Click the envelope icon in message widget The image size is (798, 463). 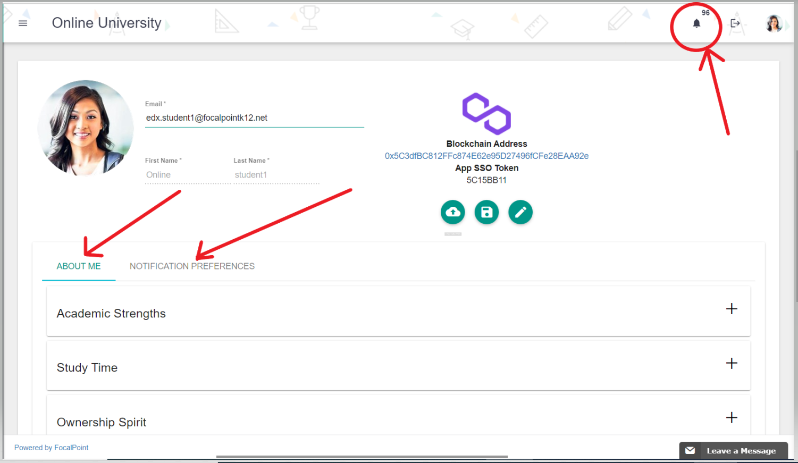pyautogui.click(x=690, y=451)
